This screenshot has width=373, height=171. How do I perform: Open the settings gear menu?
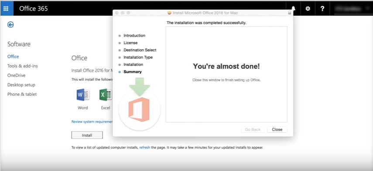pyautogui.click(x=308, y=9)
